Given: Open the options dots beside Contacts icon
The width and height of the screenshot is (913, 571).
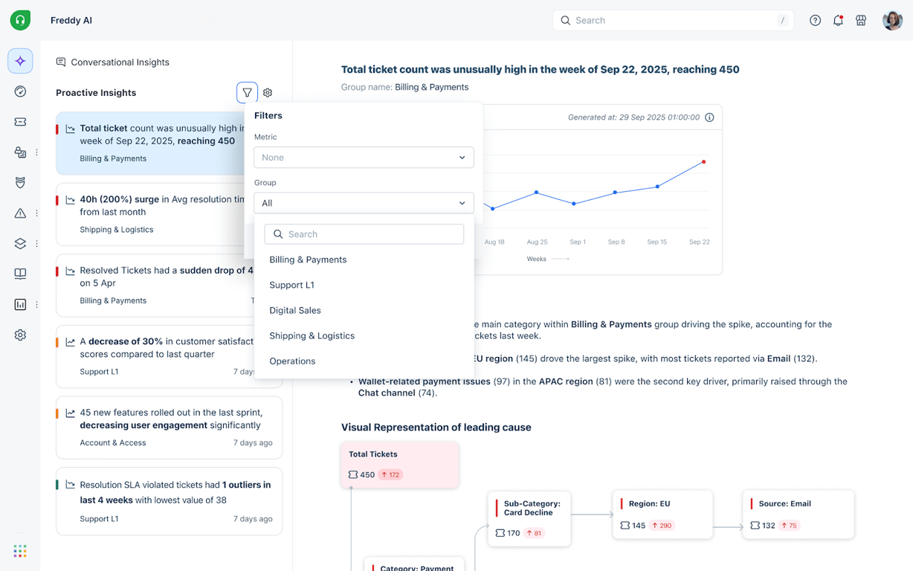Looking at the screenshot, I should click(36, 152).
